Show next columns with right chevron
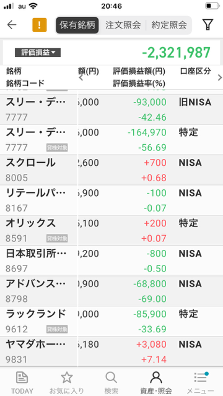Screen dimensions: 223x396 (x=219, y=77)
